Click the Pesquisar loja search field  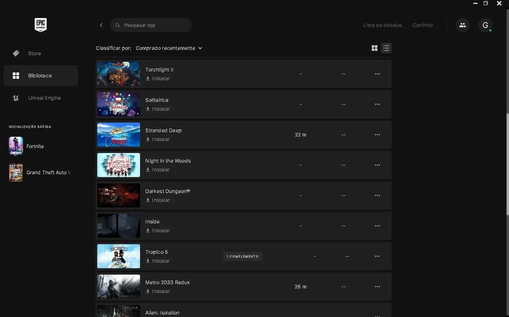click(151, 25)
